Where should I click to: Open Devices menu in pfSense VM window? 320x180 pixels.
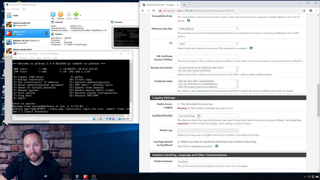pos(47,58)
